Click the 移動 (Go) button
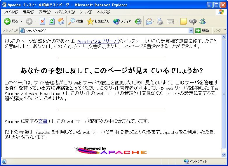Viewport: 228px width, 166px height. pyautogui.click(x=202, y=31)
